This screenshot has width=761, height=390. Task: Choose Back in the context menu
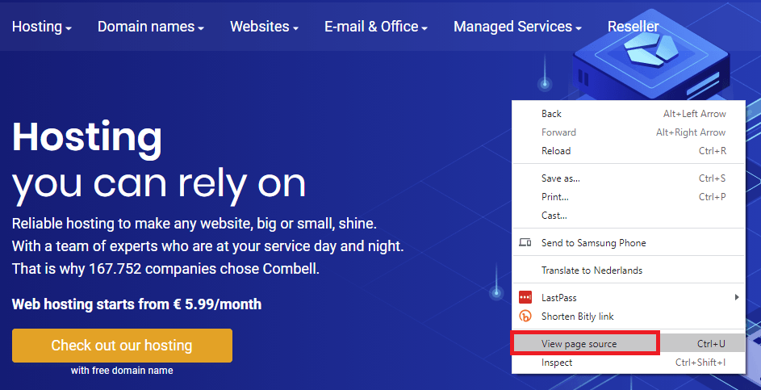629,114
